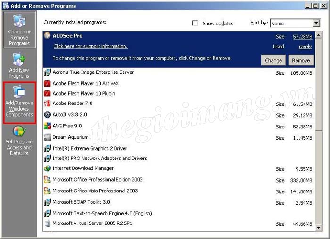Select 'Microsoft SOAP Toolkit 3.0' entry

coord(81,202)
